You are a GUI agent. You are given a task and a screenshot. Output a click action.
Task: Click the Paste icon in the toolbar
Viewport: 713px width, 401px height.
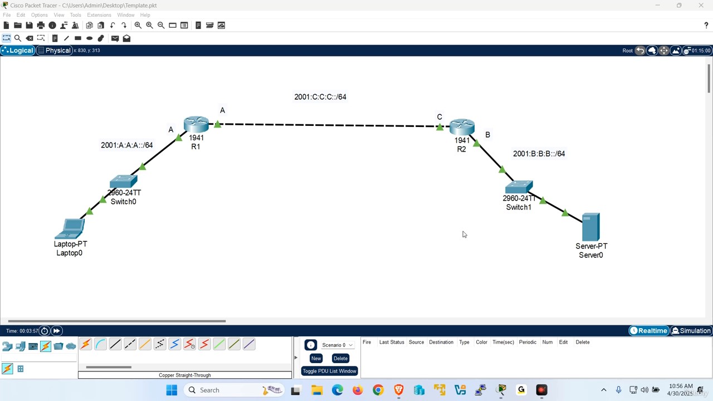(101, 25)
